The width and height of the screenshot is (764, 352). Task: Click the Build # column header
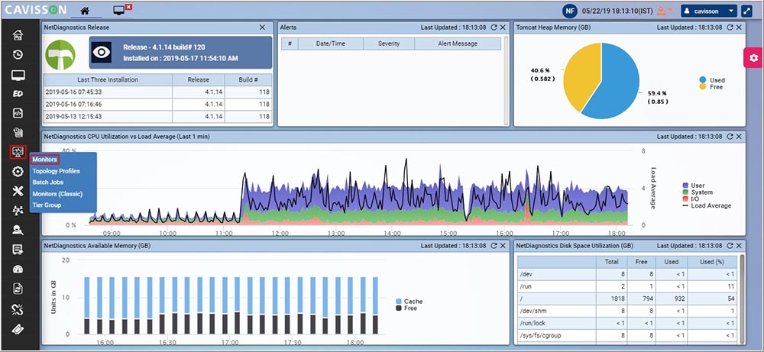[x=248, y=80]
